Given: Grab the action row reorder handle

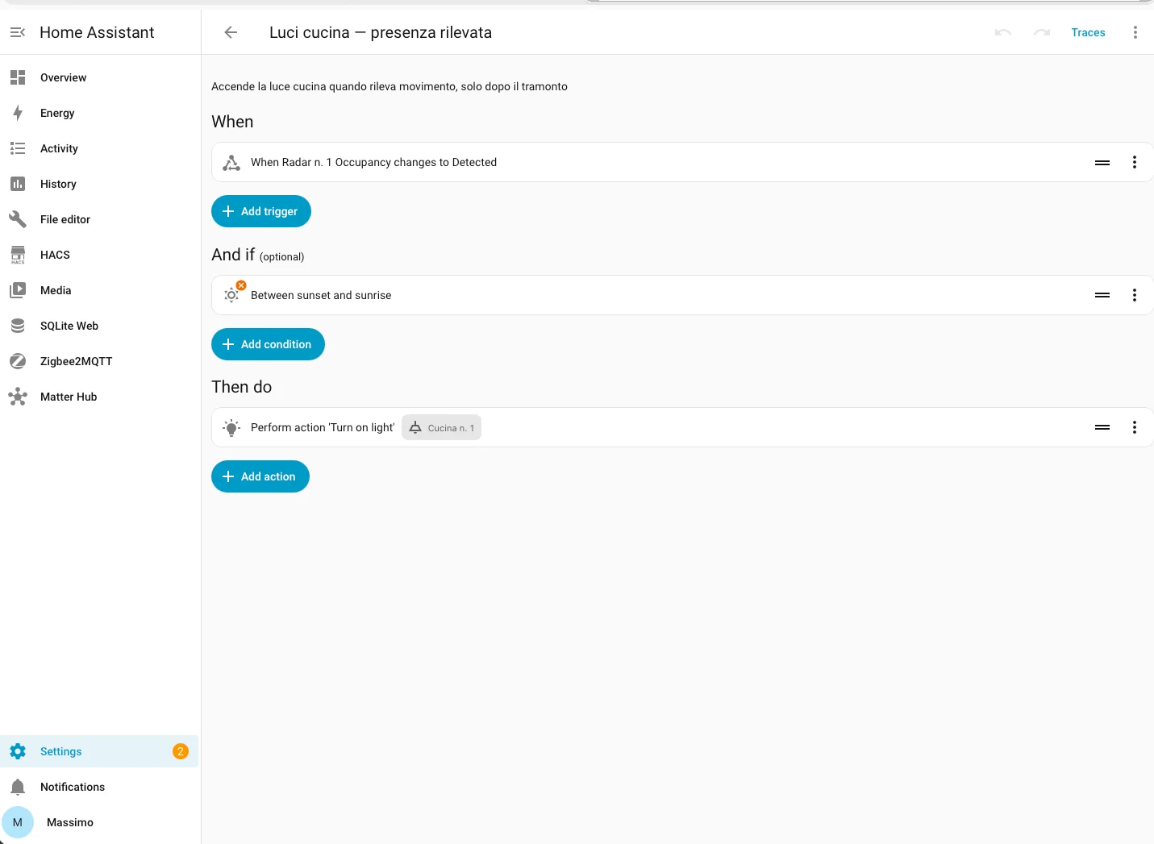Looking at the screenshot, I should (x=1102, y=427).
